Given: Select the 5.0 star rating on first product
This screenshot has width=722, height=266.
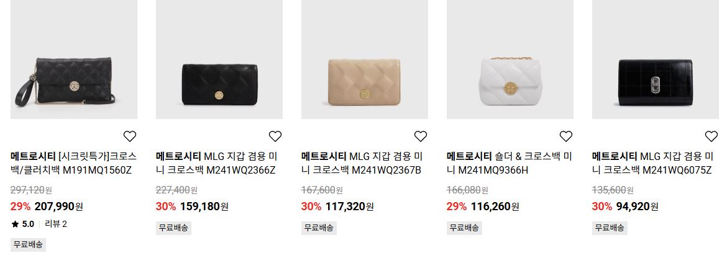Looking at the screenshot, I should point(22,224).
